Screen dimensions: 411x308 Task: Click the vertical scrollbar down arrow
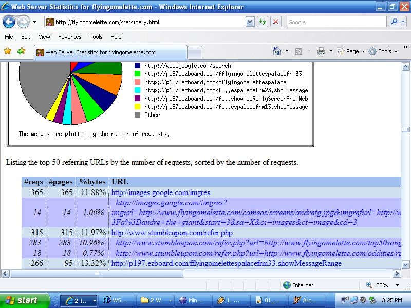point(405,264)
